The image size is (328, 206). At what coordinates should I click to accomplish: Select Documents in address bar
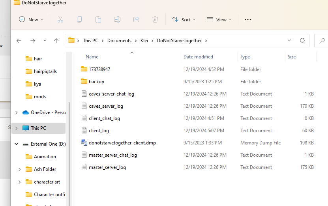[119, 41]
